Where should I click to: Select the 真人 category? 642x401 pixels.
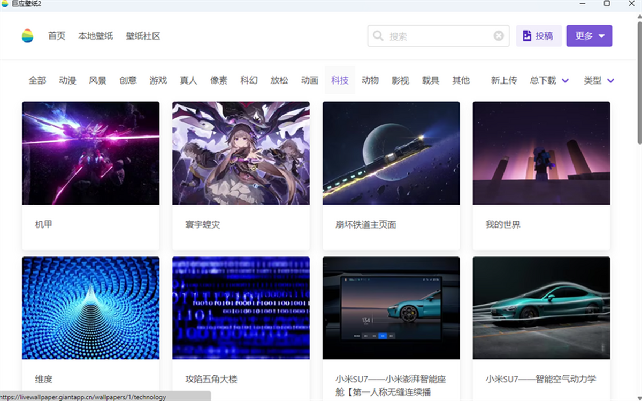coord(188,80)
